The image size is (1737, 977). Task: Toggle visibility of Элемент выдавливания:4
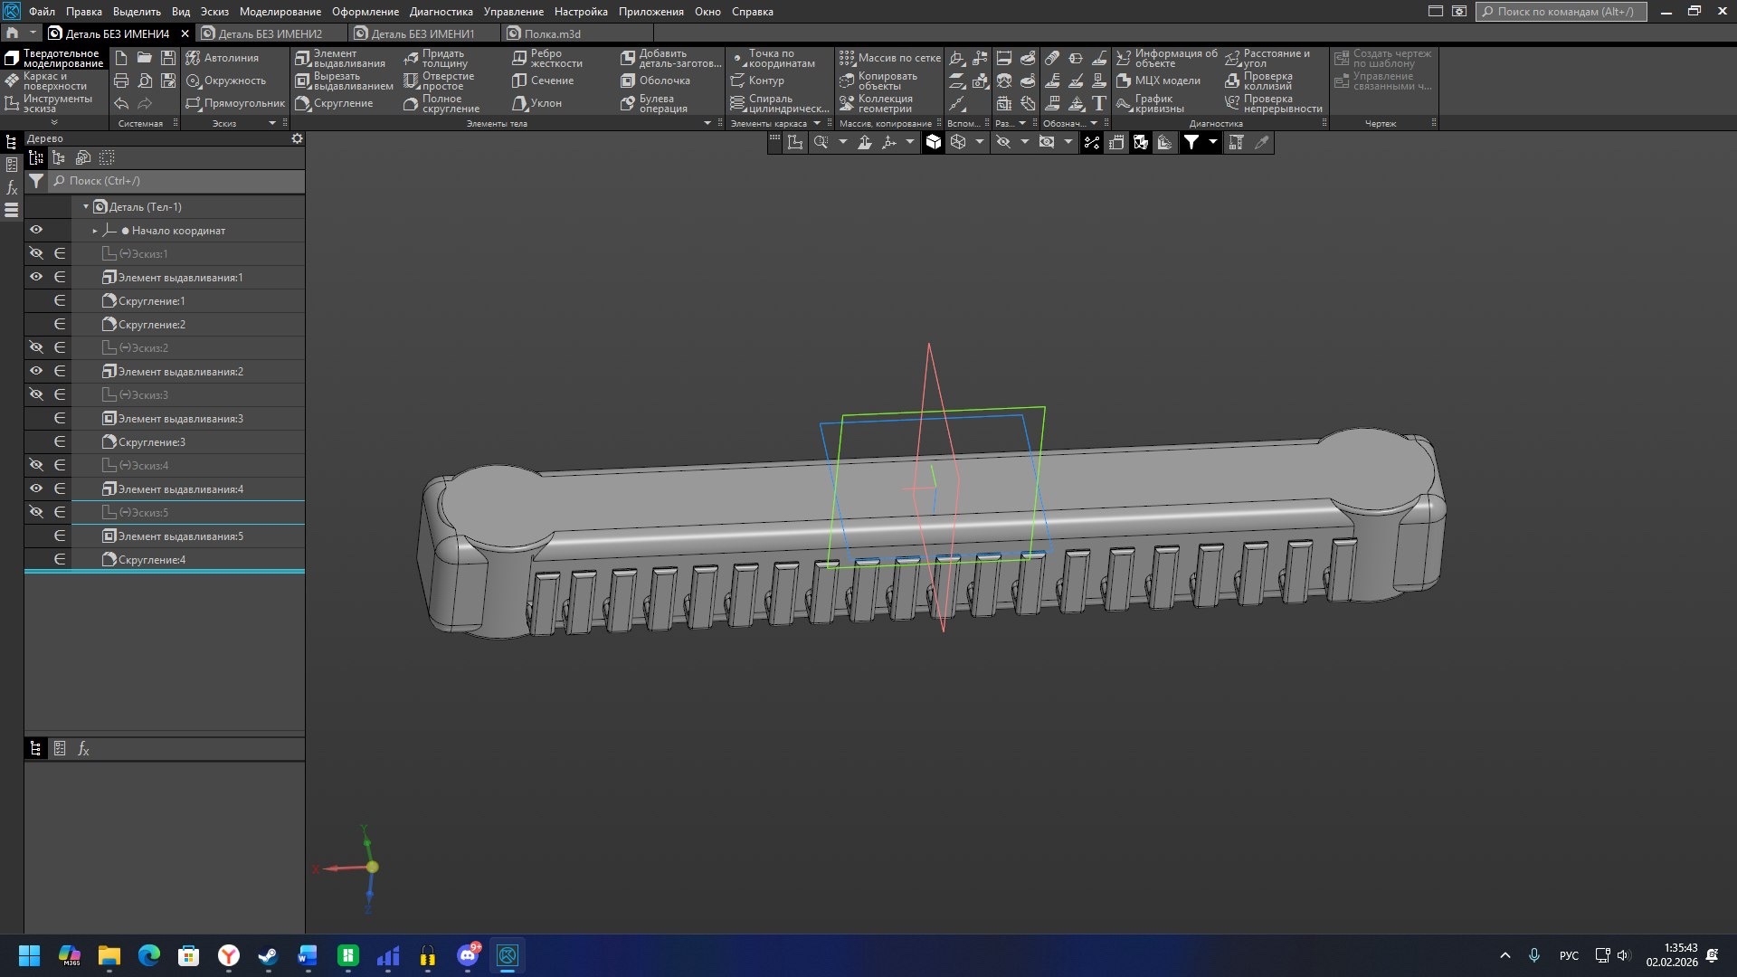(36, 488)
